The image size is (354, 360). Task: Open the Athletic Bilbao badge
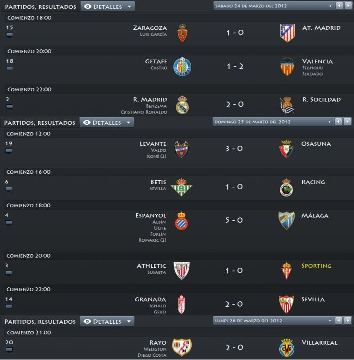[x=181, y=271]
